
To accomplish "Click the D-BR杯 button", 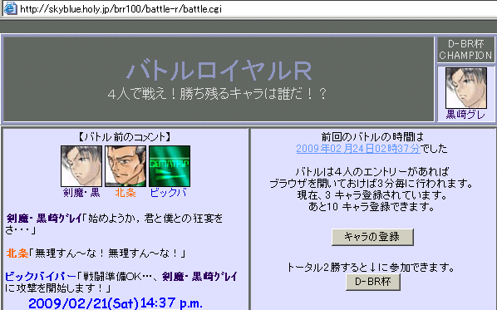I will [x=372, y=282].
